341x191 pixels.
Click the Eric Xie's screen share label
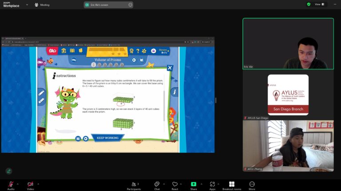coord(99,5)
